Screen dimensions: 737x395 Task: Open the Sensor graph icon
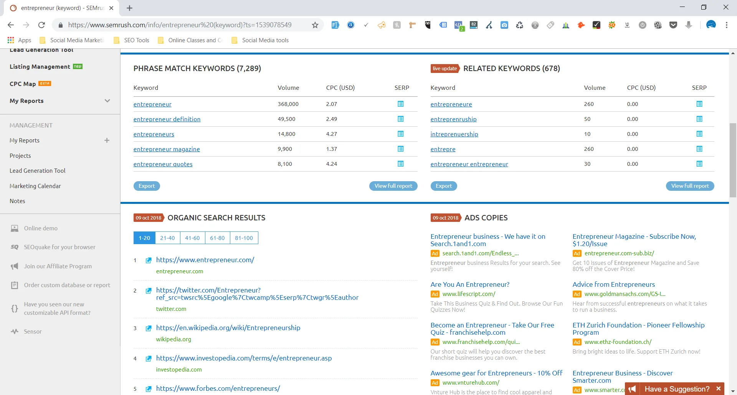[x=15, y=331]
